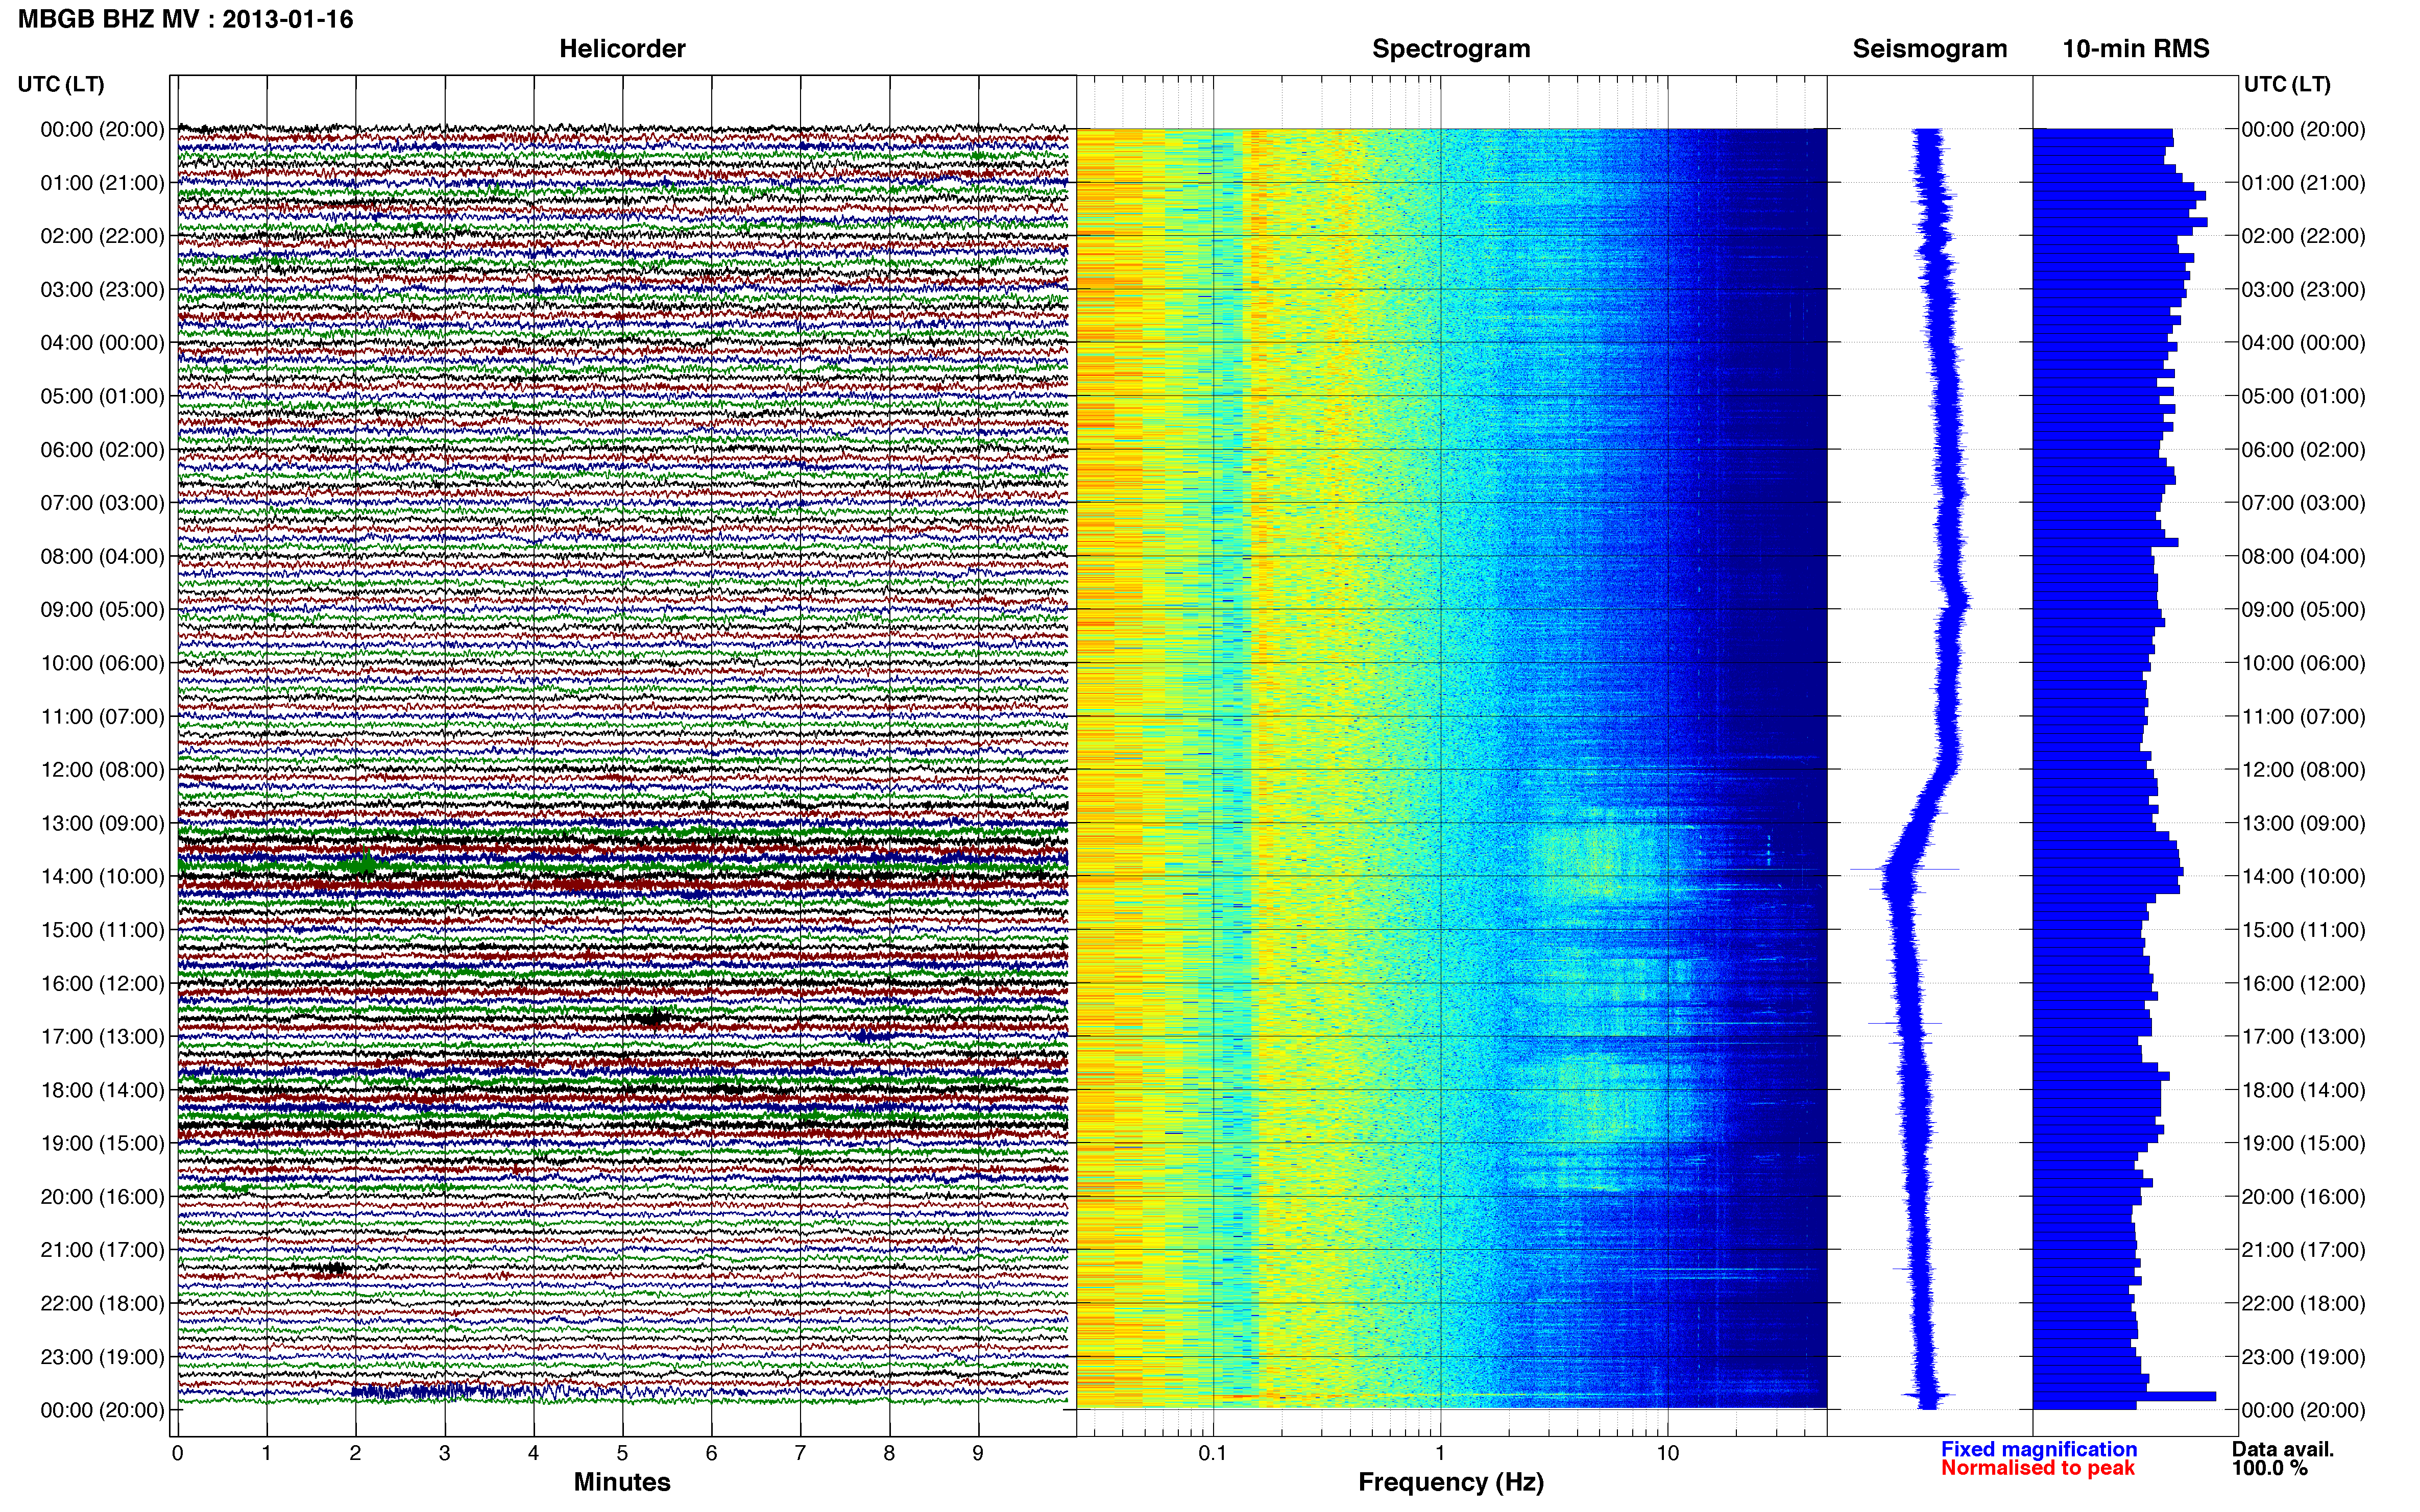Click helicorder minute tick '2'
Screen dimensions: 2420x1512
pyautogui.click(x=355, y=1454)
